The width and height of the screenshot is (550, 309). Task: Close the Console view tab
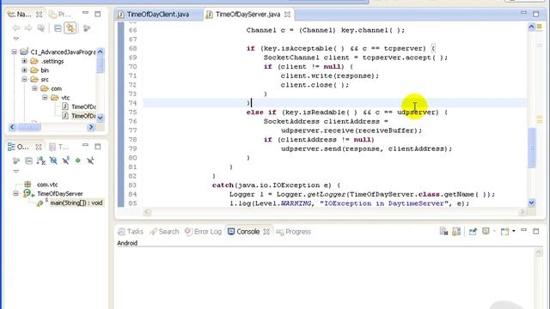coord(266,232)
